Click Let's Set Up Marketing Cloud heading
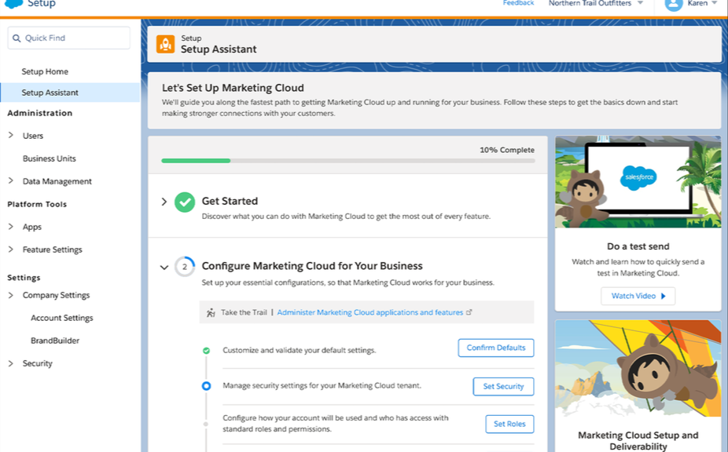The height and width of the screenshot is (452, 728). (233, 88)
